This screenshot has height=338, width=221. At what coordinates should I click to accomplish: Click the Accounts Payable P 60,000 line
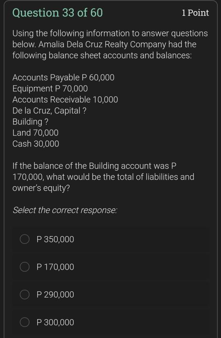pyautogui.click(x=63, y=78)
